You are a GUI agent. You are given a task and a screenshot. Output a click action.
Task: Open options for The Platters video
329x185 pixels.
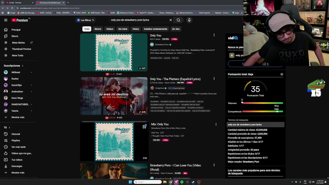coord(214,79)
